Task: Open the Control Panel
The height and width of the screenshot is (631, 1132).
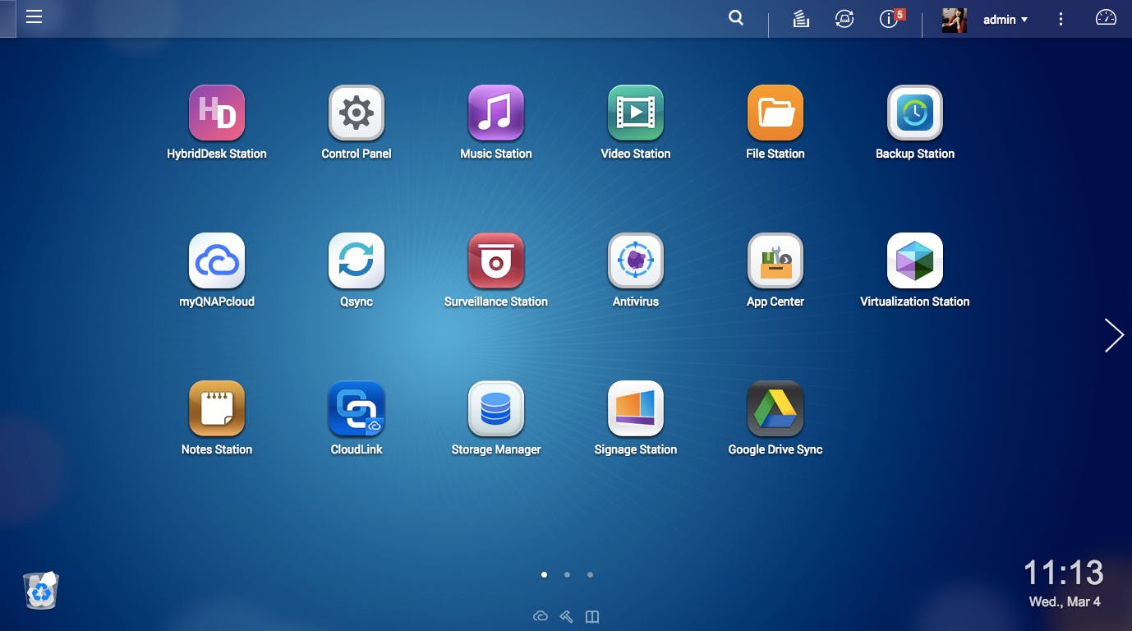Action: click(357, 113)
